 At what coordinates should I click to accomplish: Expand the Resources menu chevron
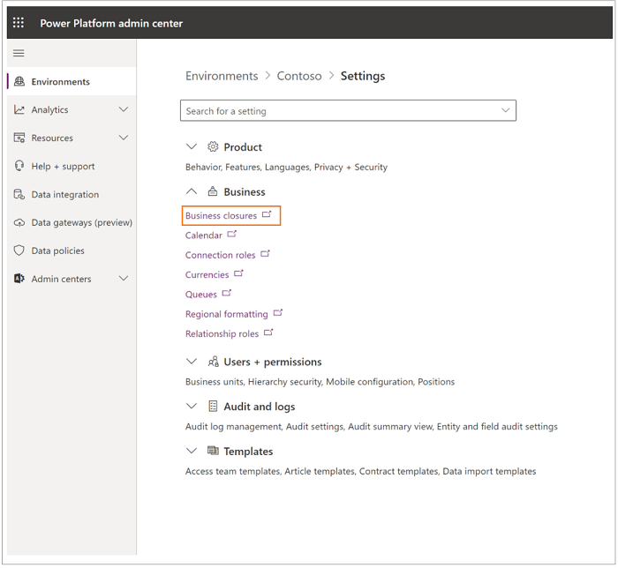coord(124,138)
